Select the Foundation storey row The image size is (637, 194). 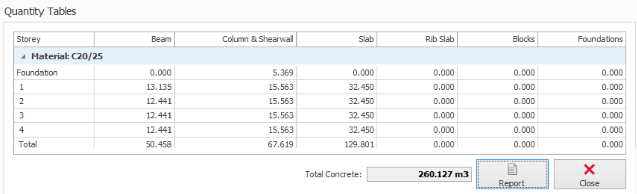click(x=320, y=73)
